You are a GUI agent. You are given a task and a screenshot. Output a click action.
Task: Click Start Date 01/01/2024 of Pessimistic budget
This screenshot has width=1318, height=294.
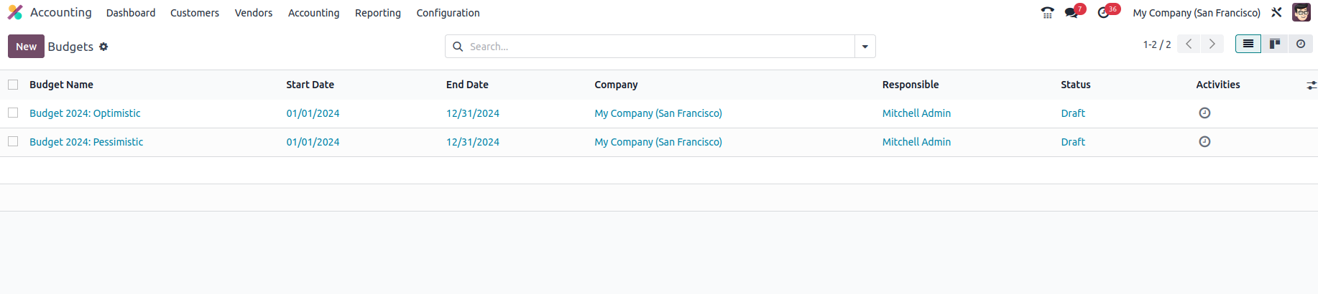coord(313,142)
